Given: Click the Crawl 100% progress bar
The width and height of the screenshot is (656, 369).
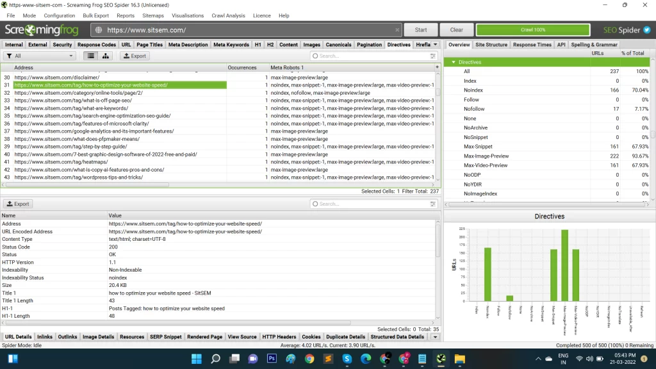Looking at the screenshot, I should pyautogui.click(x=533, y=29).
